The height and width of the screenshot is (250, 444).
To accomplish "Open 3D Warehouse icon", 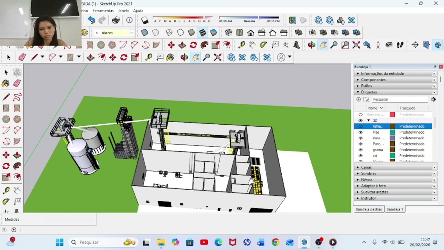I will [x=318, y=20].
